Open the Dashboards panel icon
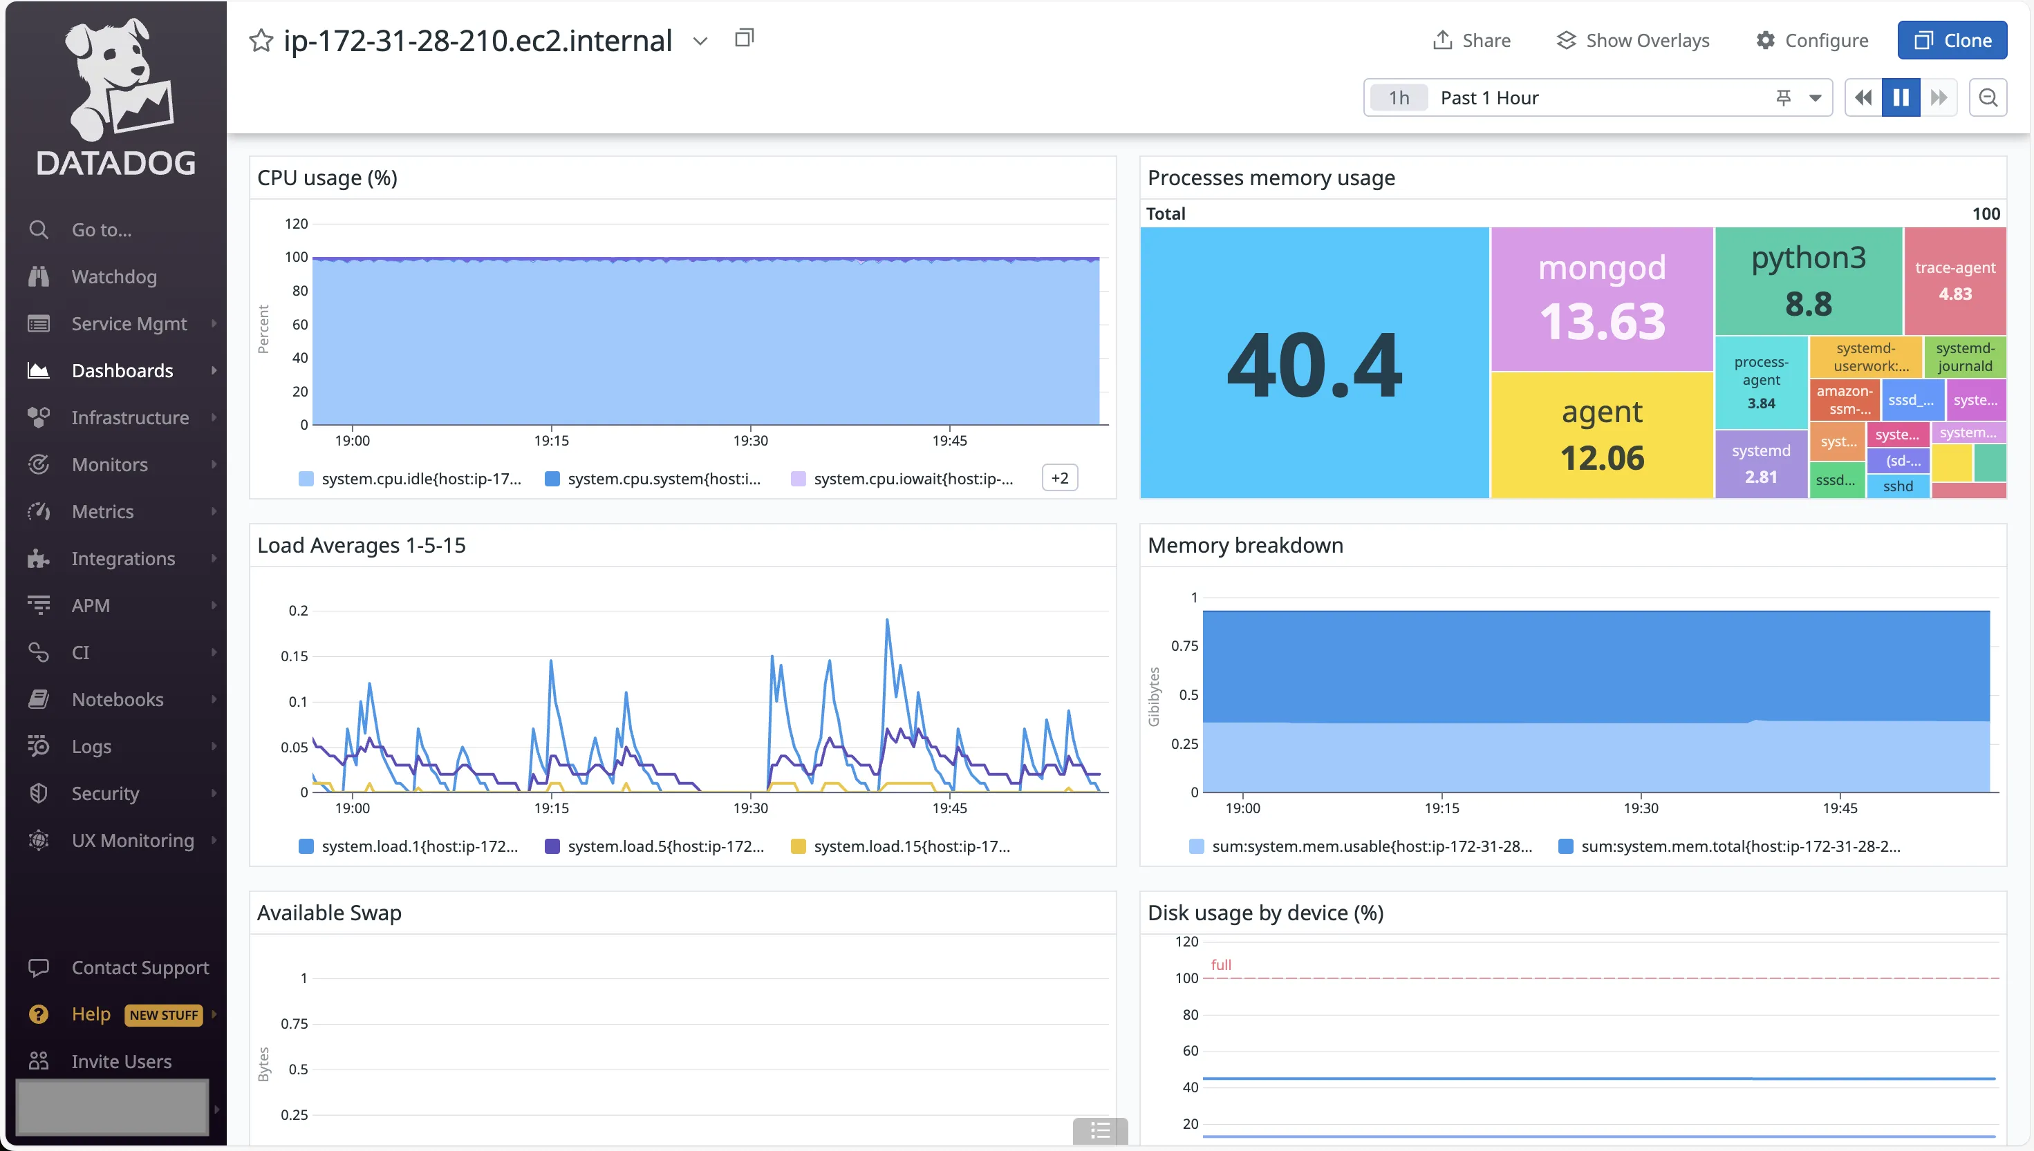2034x1151 pixels. tap(38, 368)
